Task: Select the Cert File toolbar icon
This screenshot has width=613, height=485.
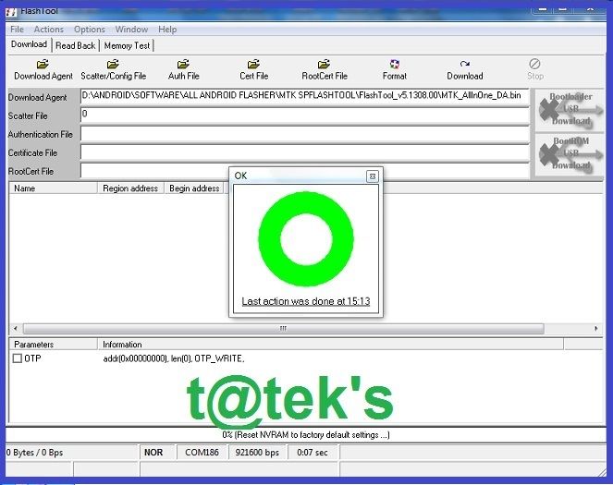Action: click(x=253, y=64)
